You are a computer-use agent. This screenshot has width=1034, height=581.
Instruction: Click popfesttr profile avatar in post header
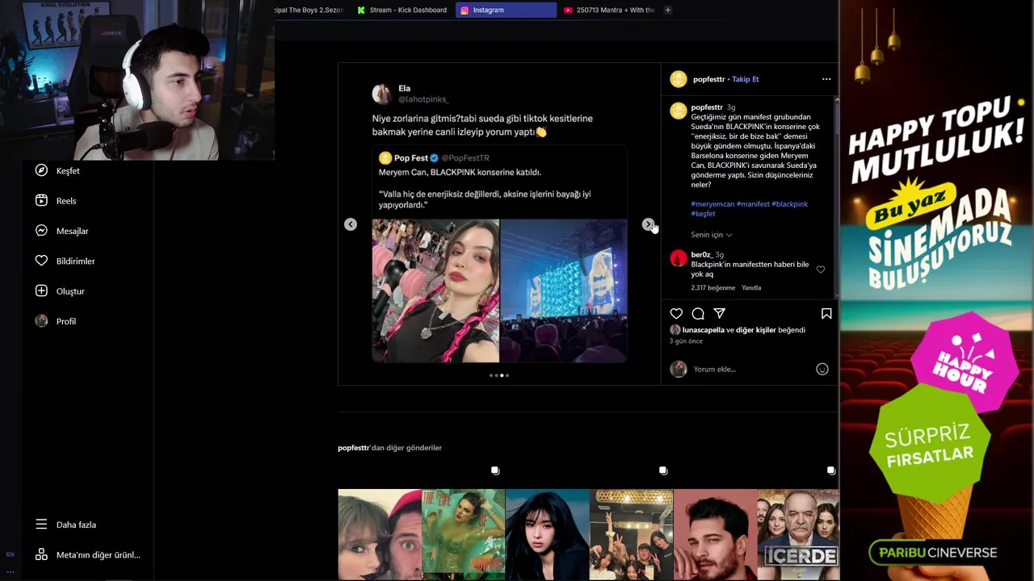[679, 79]
